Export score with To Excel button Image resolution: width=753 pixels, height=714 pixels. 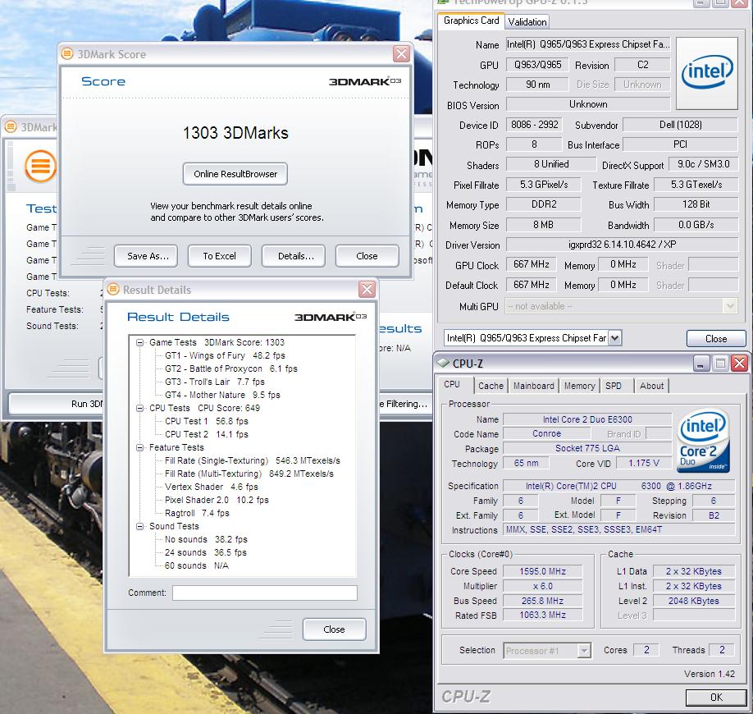pos(220,256)
